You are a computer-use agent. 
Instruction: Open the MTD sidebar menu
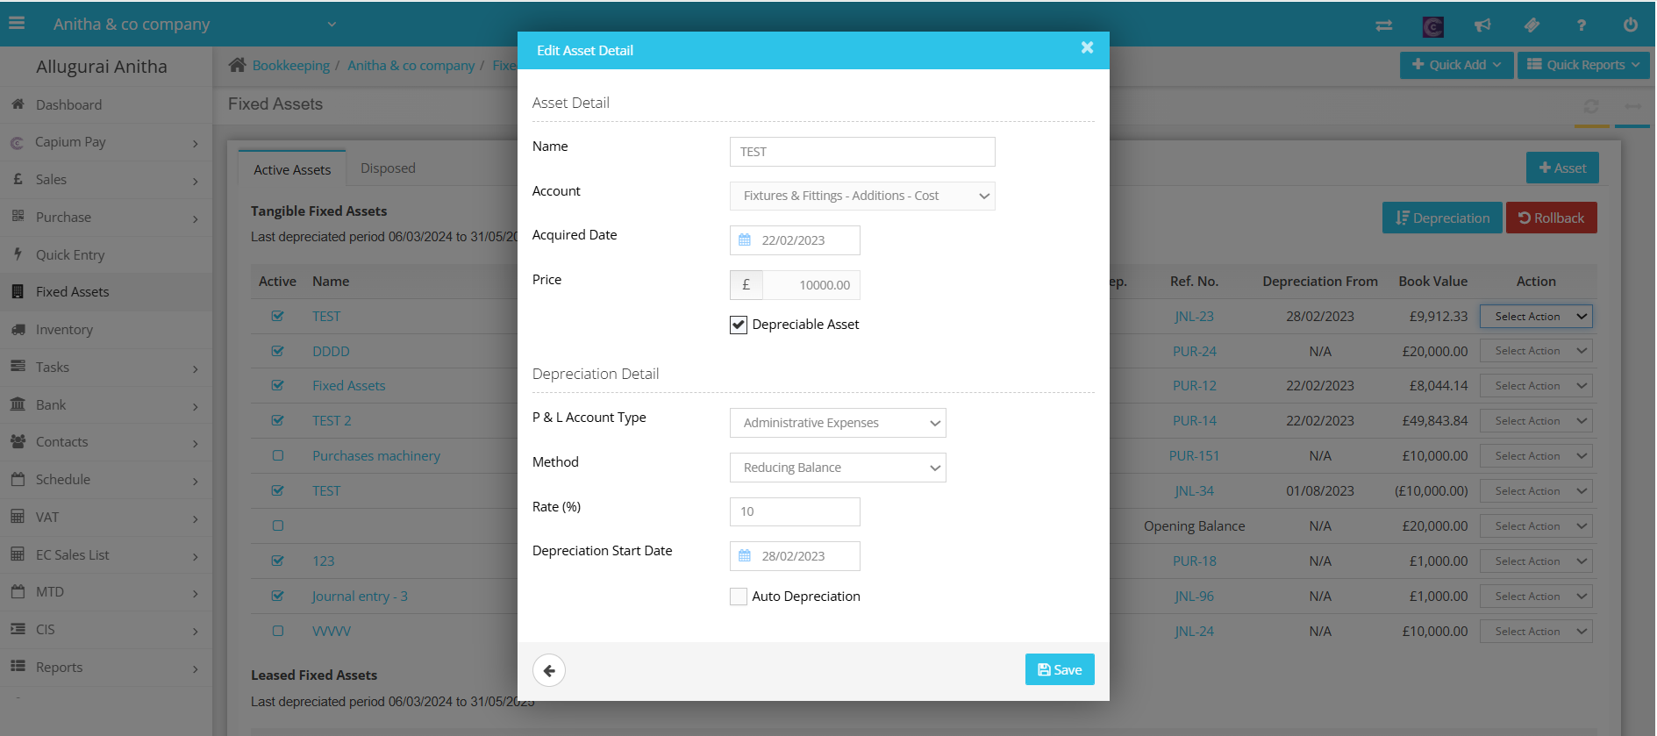coord(106,592)
